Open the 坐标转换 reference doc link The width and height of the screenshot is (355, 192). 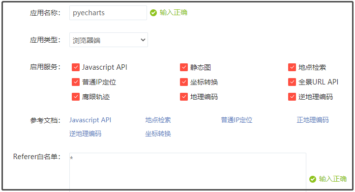coord(158,134)
